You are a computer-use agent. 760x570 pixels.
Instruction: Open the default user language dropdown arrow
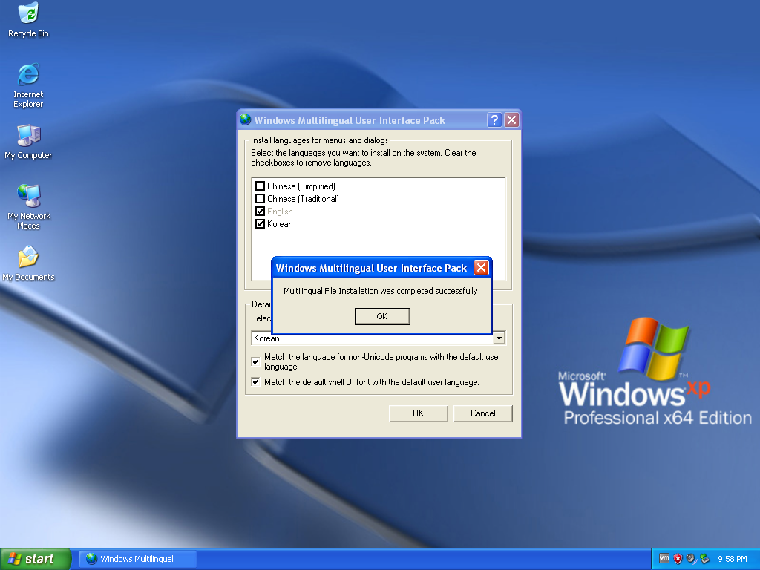click(x=499, y=338)
